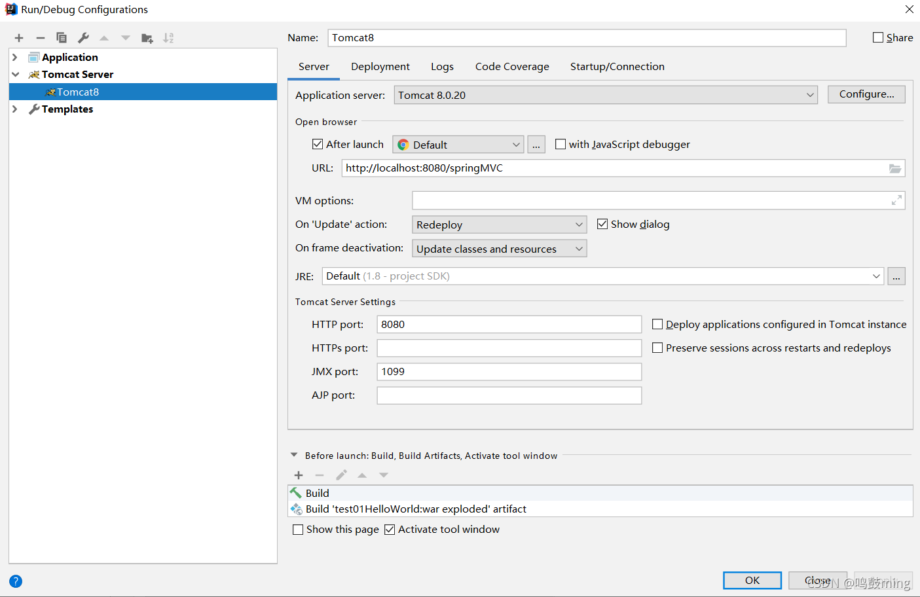
Task: Enable Deploy applications configured in Tomcat instance
Action: click(657, 324)
